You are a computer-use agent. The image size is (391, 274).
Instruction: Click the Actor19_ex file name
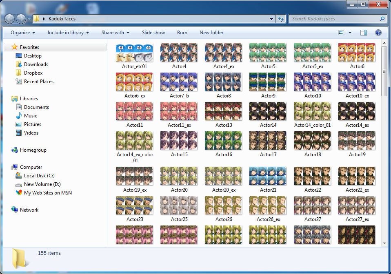tap(135, 190)
